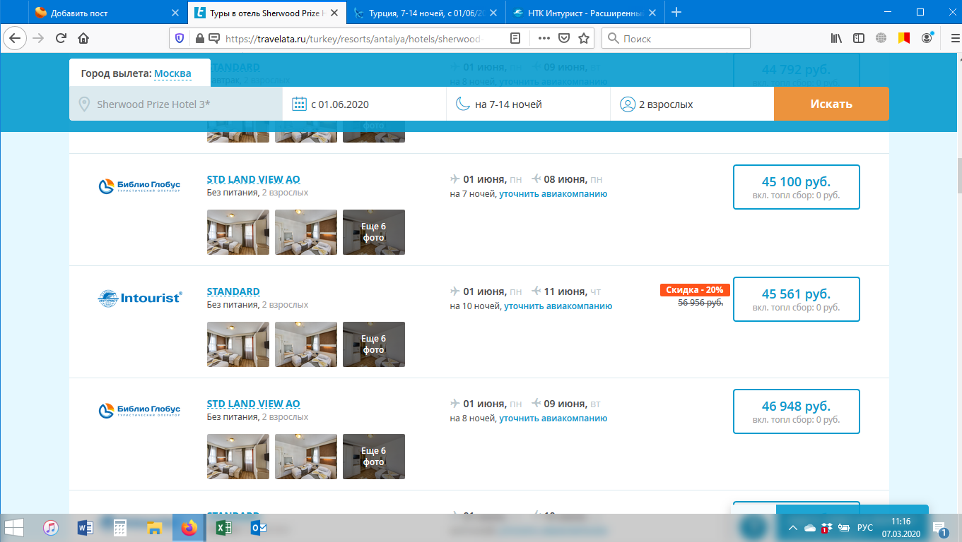Open File Explorer in taskbar

point(154,527)
